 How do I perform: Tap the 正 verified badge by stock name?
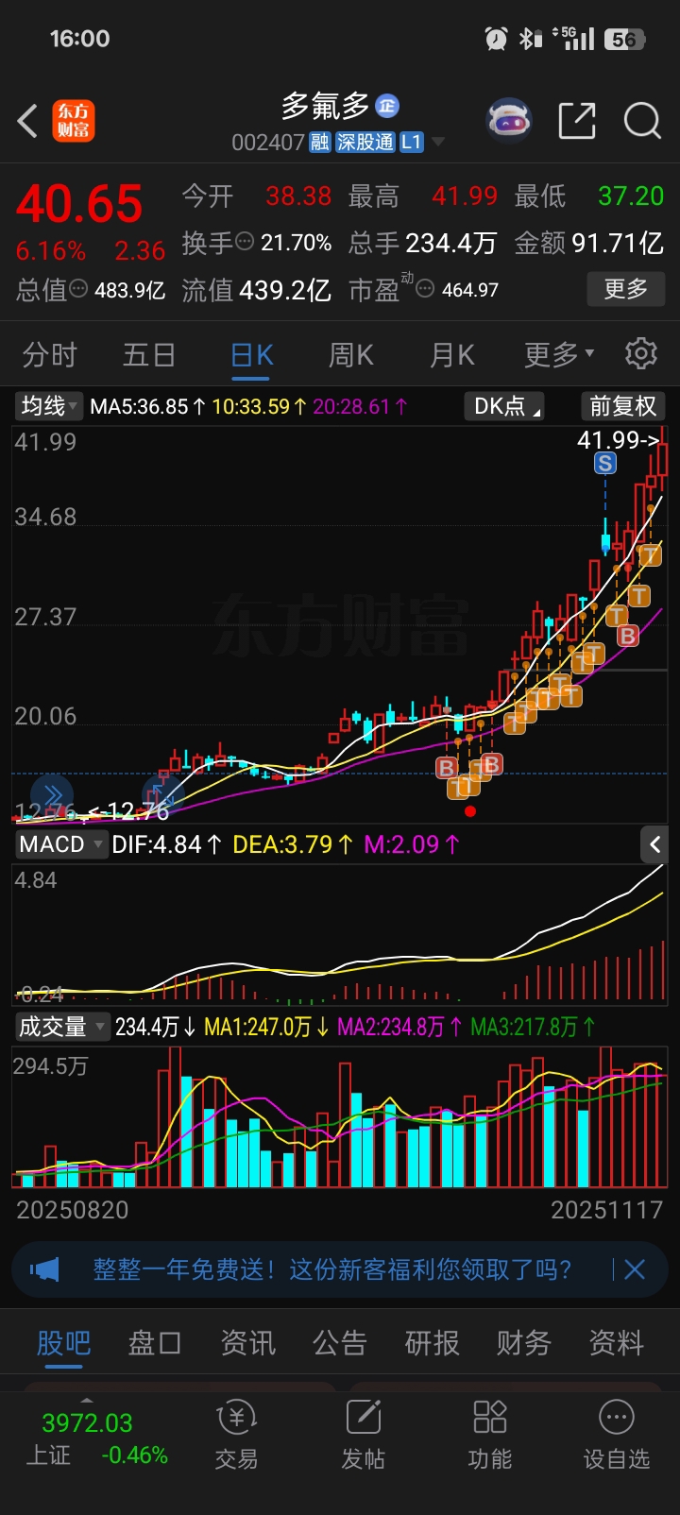387,106
